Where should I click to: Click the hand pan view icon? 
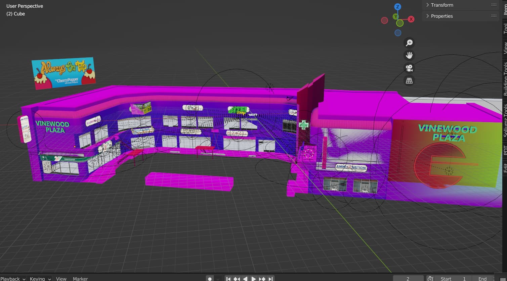click(x=409, y=55)
